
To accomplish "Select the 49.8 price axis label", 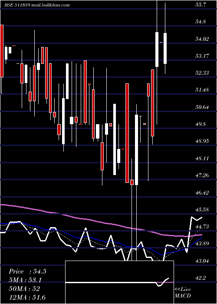I will coord(201,124).
